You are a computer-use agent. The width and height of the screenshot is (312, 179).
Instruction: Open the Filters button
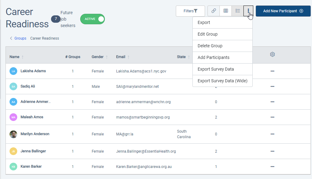coord(190,11)
